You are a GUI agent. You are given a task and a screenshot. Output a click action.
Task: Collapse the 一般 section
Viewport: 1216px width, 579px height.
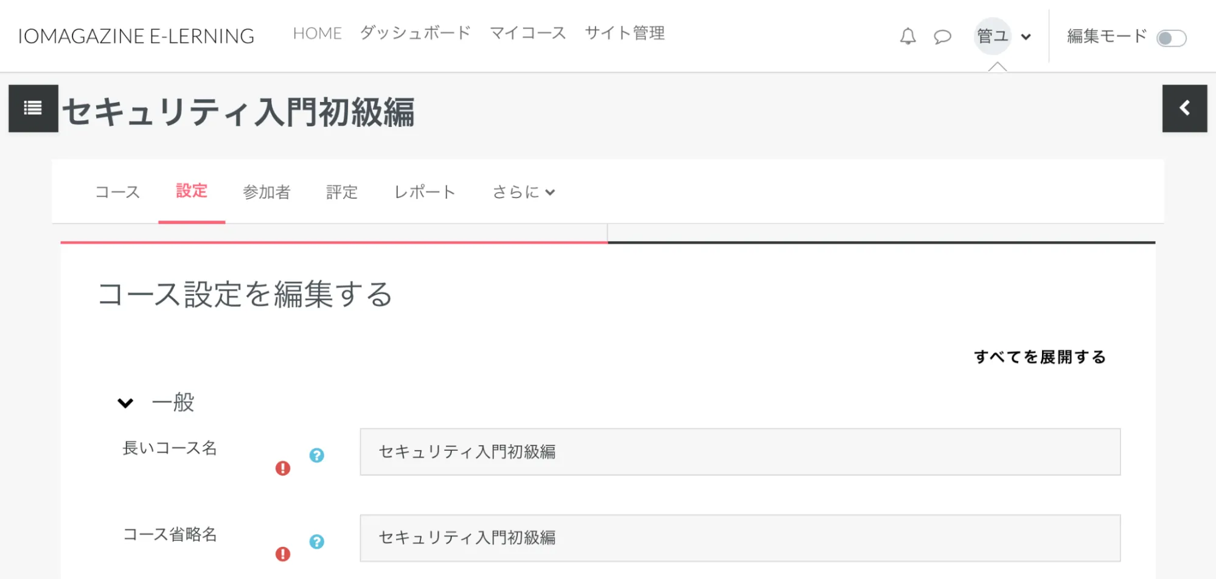[125, 403]
